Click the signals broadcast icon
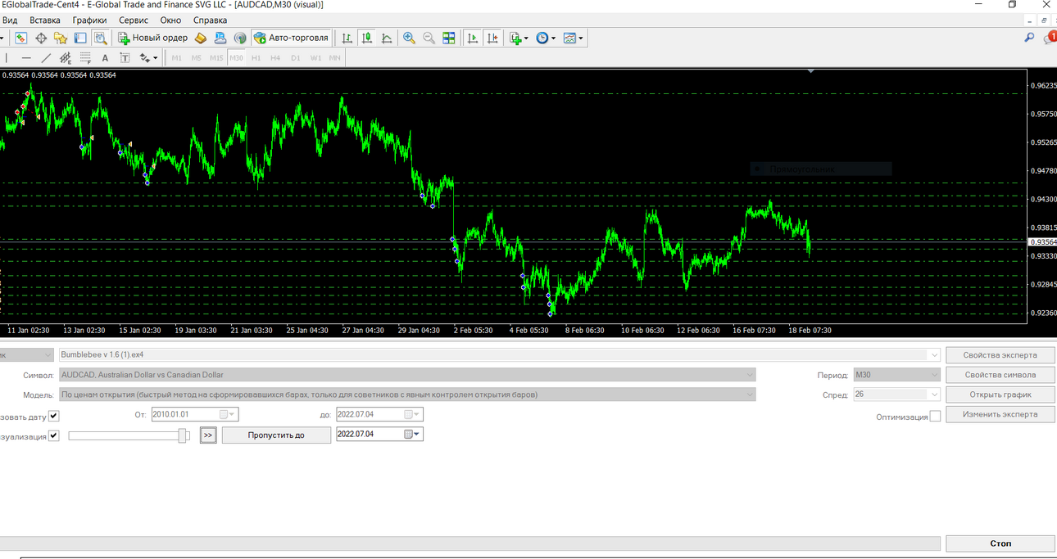The width and height of the screenshot is (1057, 559). click(x=240, y=38)
